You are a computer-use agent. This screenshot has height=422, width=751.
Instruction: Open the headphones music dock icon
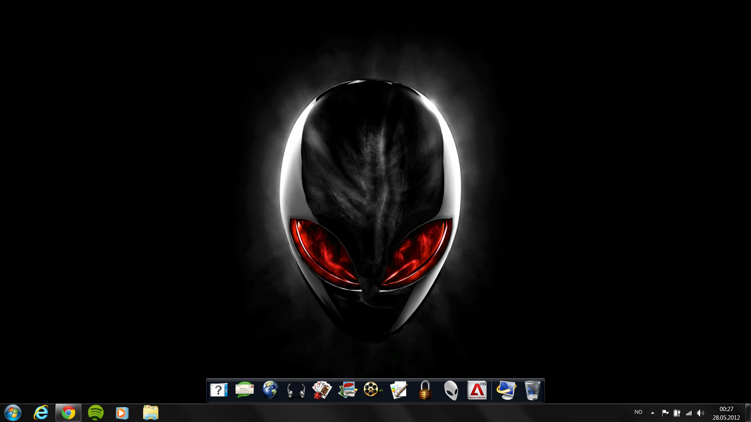click(x=296, y=390)
